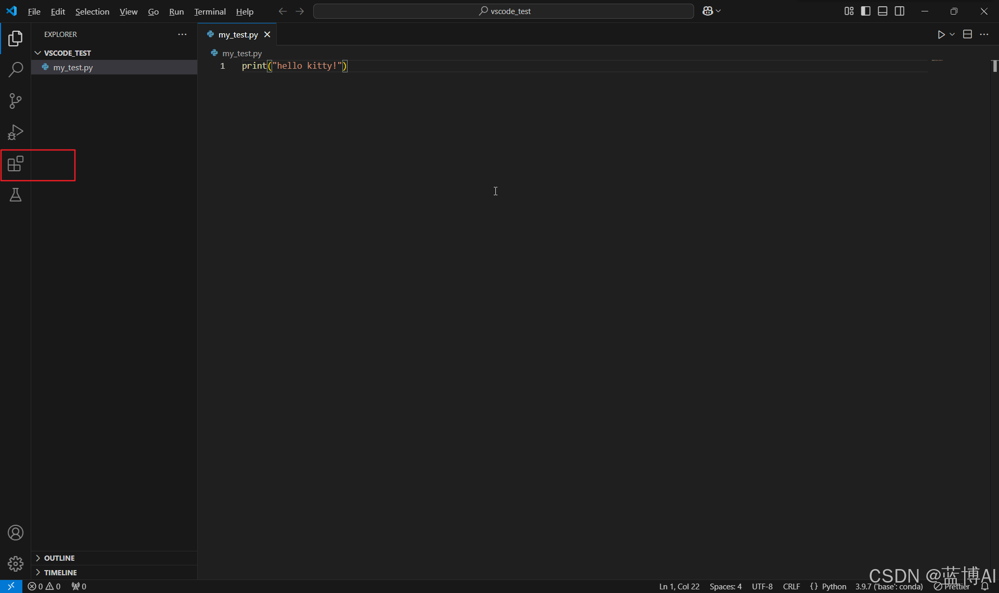The image size is (999, 593).
Task: Open run button dropdown arrow
Action: click(952, 34)
